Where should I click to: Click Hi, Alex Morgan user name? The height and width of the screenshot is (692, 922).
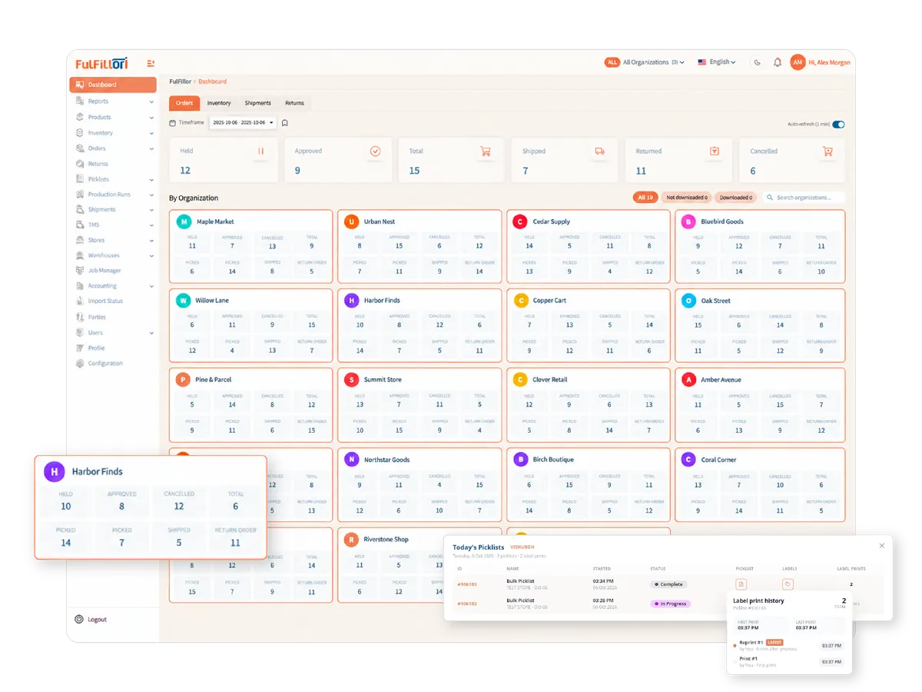pyautogui.click(x=830, y=62)
